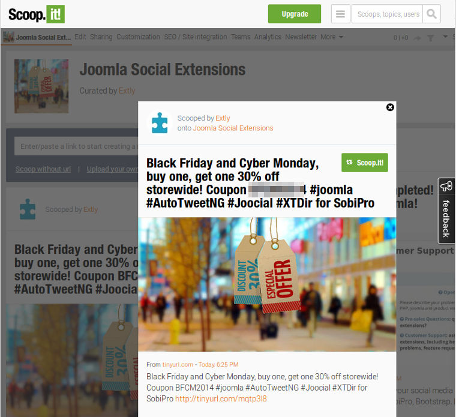Expand the small arrow next to filter icon
Screen dimensions: 456x417
pos(445,37)
